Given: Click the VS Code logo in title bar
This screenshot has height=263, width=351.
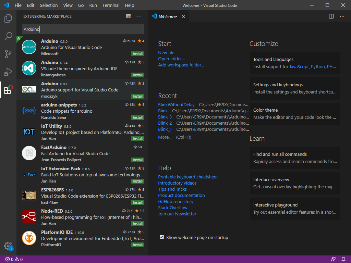Looking at the screenshot, I should [x=6, y=5].
